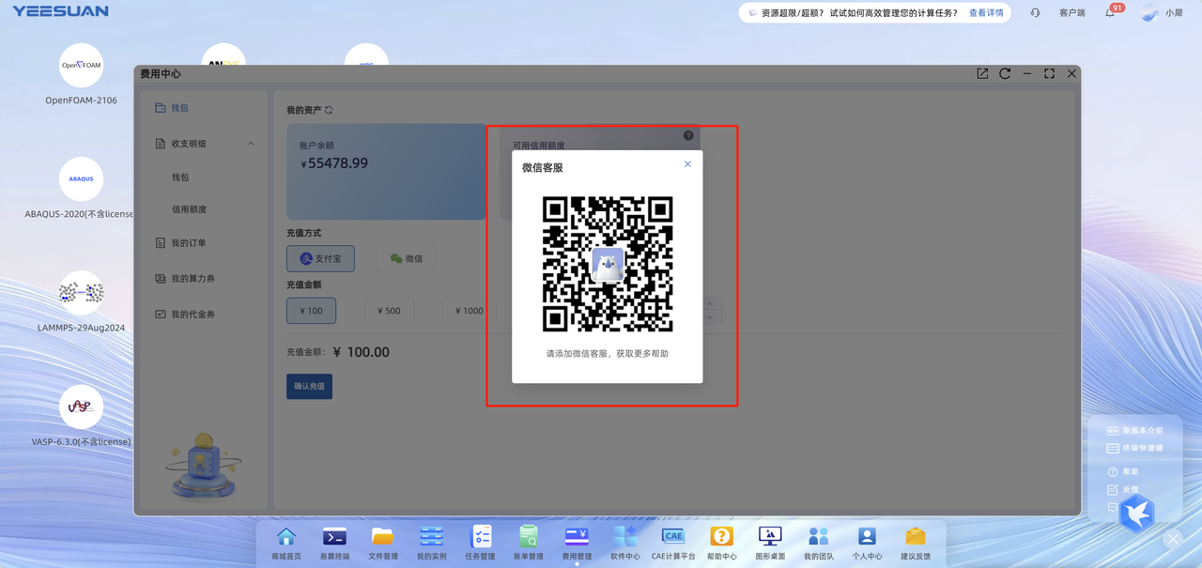The width and height of the screenshot is (1202, 568).
Task: Click the WeChat customer service QR code
Action: (x=608, y=264)
